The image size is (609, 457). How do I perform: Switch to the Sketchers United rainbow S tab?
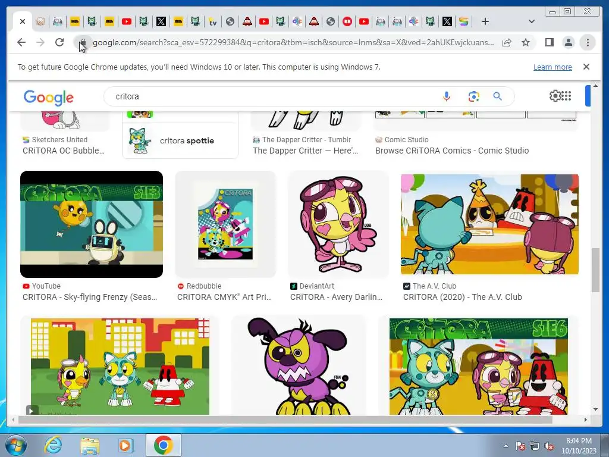click(x=464, y=22)
